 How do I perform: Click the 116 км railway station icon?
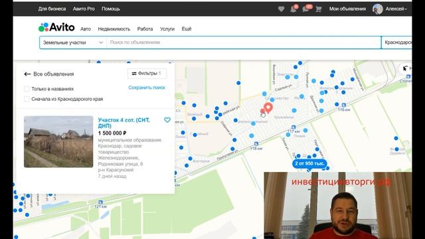click(x=344, y=105)
